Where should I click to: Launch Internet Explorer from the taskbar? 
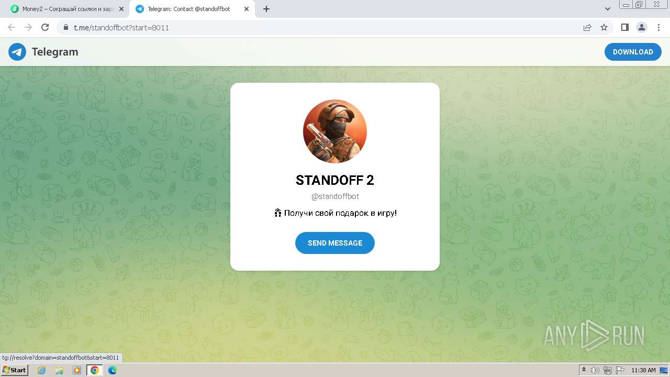click(x=42, y=370)
